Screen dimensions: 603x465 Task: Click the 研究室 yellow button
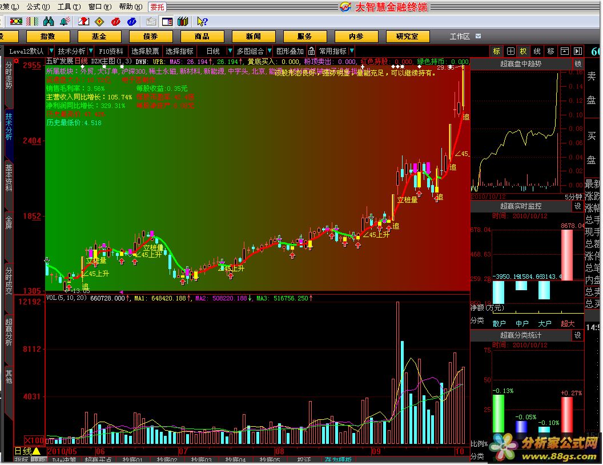tap(408, 37)
